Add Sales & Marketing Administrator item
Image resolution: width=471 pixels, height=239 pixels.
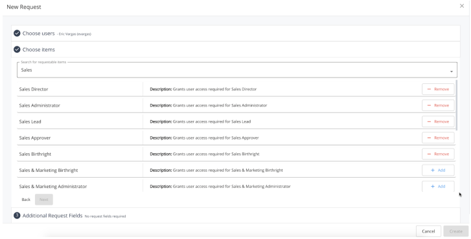438,186
